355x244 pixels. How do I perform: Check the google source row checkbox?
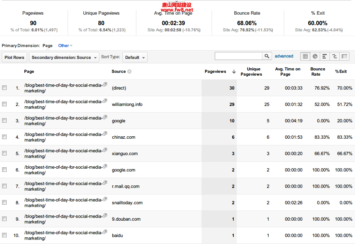4,120
